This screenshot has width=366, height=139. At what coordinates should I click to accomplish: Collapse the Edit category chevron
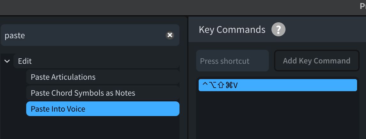7,61
